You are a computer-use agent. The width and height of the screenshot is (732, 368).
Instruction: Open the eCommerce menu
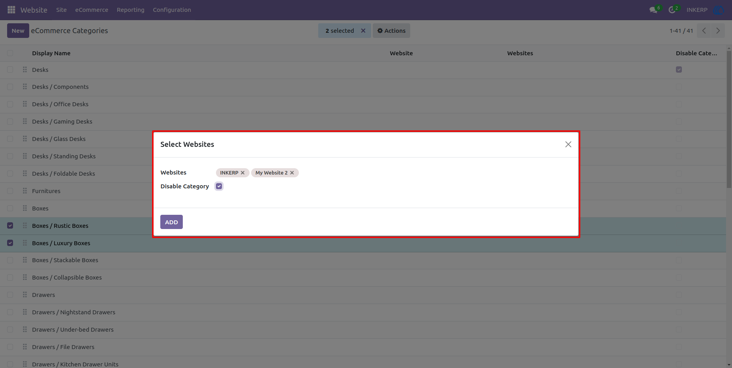click(x=92, y=10)
